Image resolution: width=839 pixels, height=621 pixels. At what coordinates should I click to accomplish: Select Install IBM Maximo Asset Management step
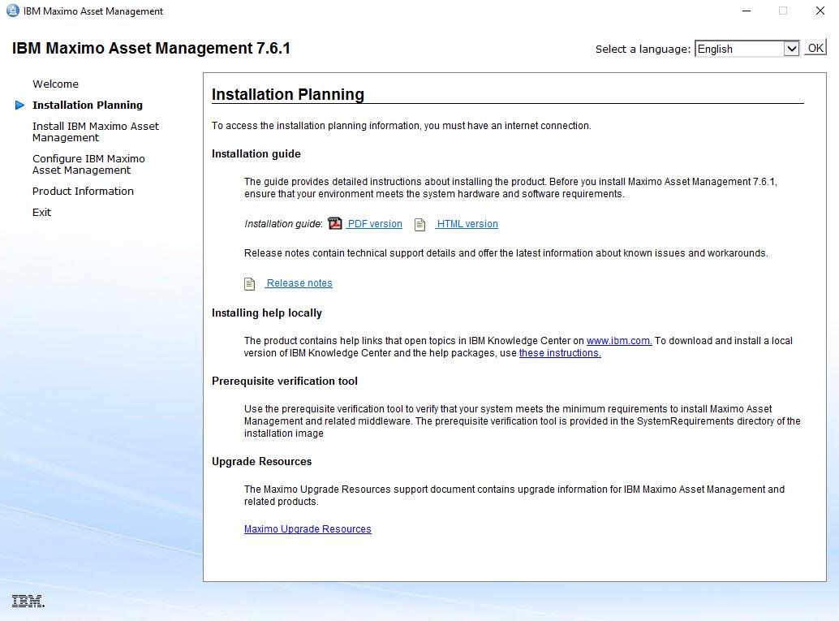[x=95, y=132]
